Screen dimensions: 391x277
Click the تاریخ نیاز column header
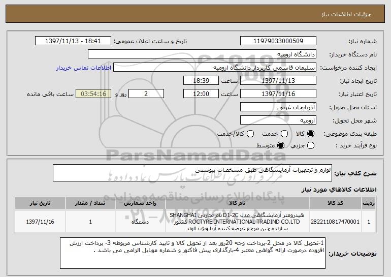coord(40,203)
